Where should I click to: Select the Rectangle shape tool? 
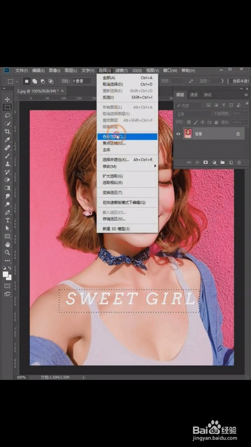(x=7, y=236)
